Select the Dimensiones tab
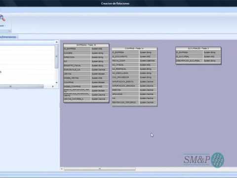This screenshot has width=237, height=178. [8, 37]
